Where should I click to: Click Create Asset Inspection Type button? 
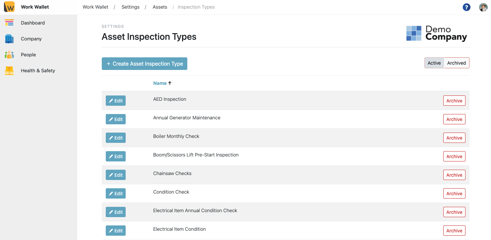(x=145, y=64)
